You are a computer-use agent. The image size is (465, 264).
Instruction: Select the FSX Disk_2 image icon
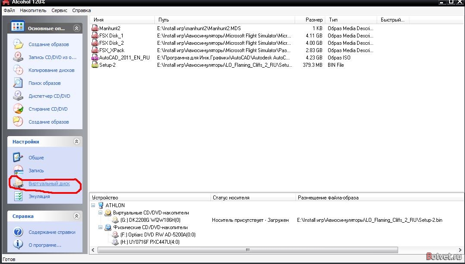[x=95, y=43]
